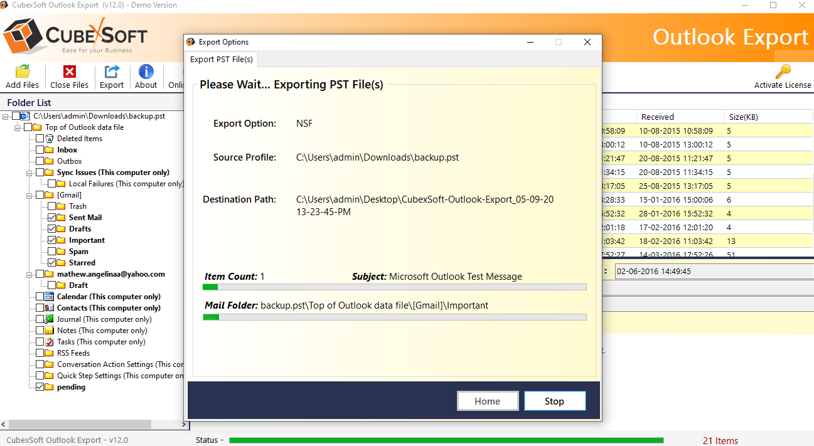Minimize the Export Options dialog
This screenshot has height=446, width=814.
[x=531, y=42]
